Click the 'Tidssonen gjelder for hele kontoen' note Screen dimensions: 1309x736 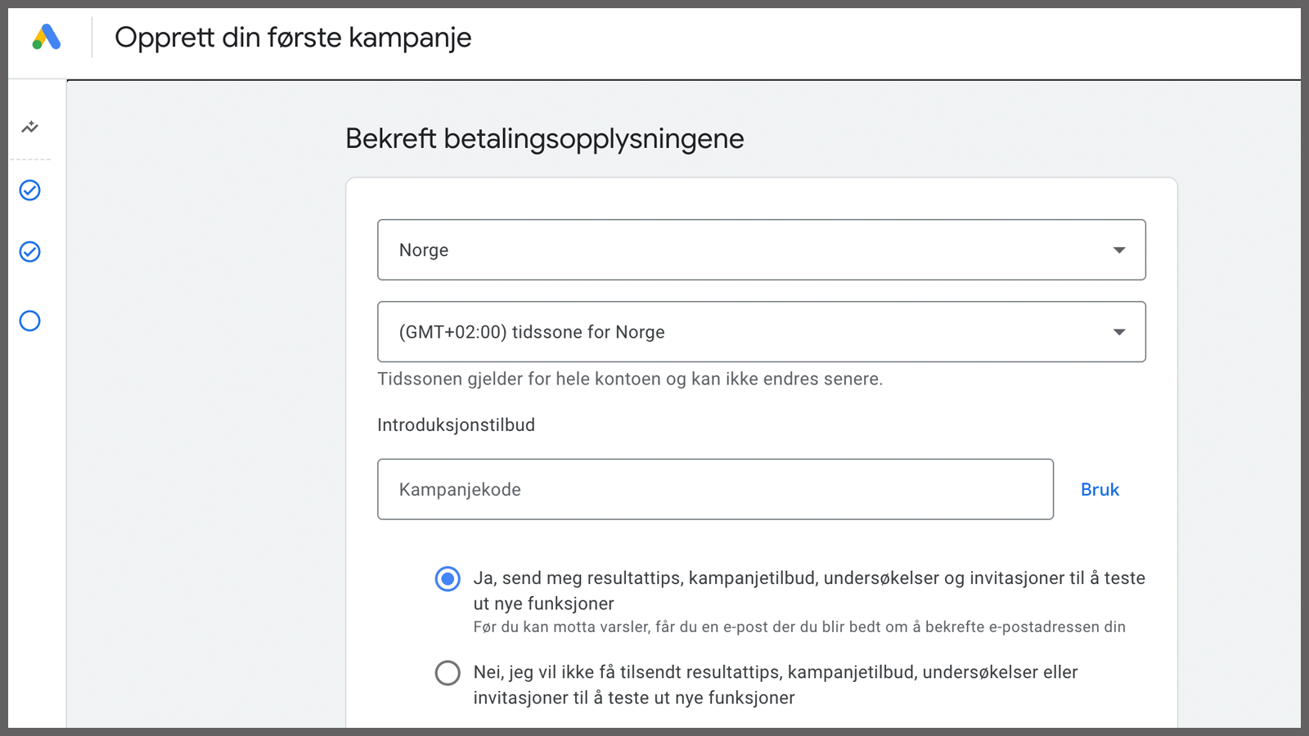pos(630,379)
